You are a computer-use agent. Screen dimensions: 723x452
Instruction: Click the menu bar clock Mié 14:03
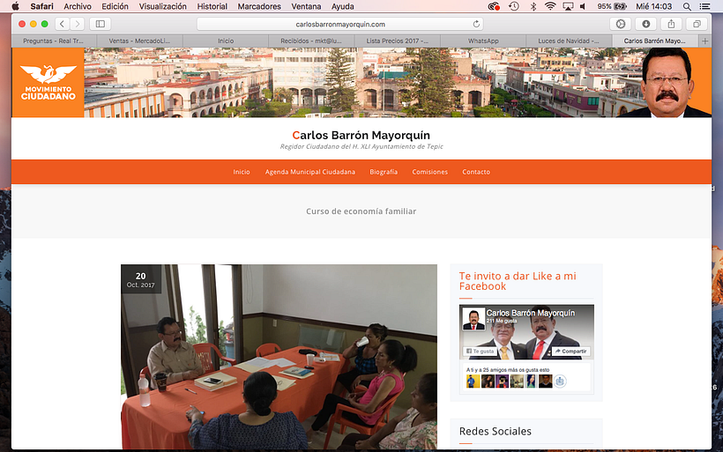click(x=654, y=6)
